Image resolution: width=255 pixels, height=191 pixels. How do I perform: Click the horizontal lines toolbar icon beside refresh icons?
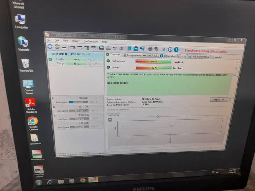(64, 47)
